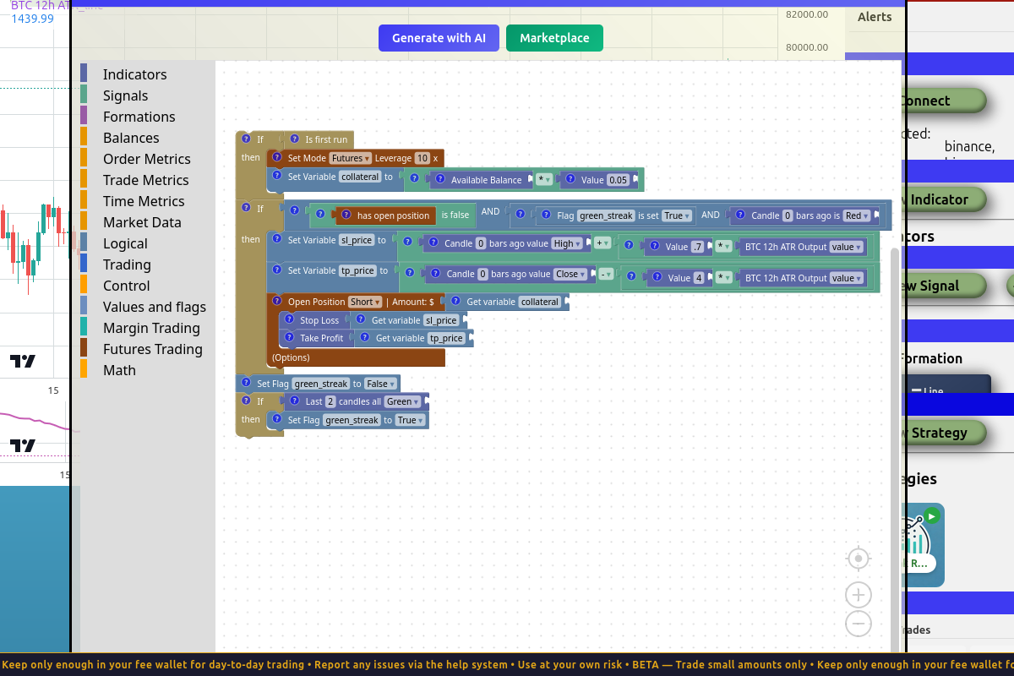Open help icon on Set Flag to False block

coord(246,383)
